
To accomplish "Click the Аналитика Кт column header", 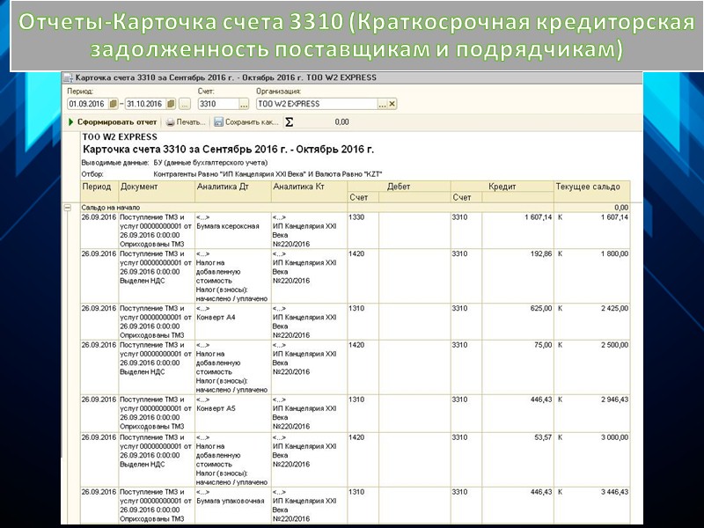I will (x=310, y=191).
